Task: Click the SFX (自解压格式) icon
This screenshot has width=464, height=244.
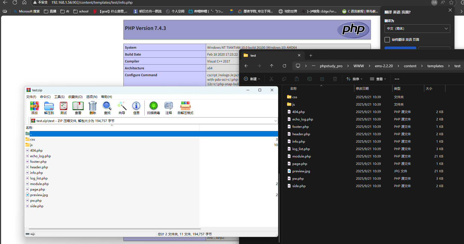Action: point(185,108)
